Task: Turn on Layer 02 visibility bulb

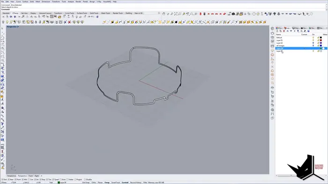Action: pyautogui.click(x=313, y=43)
